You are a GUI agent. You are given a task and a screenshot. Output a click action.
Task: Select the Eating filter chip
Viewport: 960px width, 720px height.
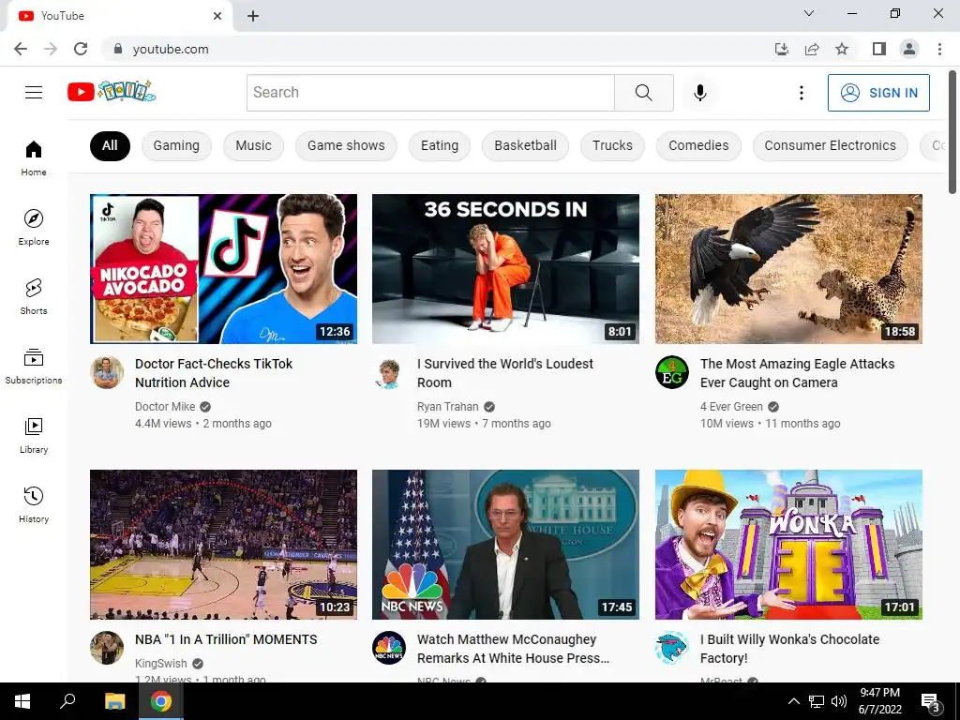pyautogui.click(x=440, y=145)
